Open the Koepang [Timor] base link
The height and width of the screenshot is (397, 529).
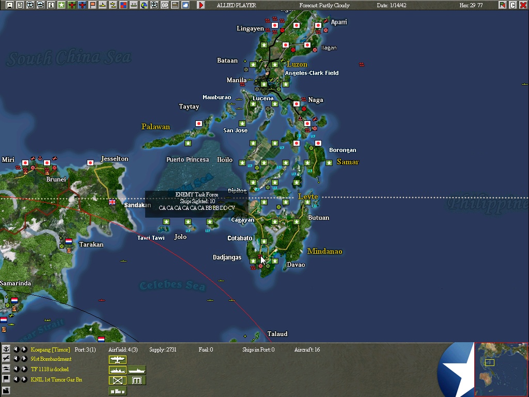pyautogui.click(x=50, y=349)
